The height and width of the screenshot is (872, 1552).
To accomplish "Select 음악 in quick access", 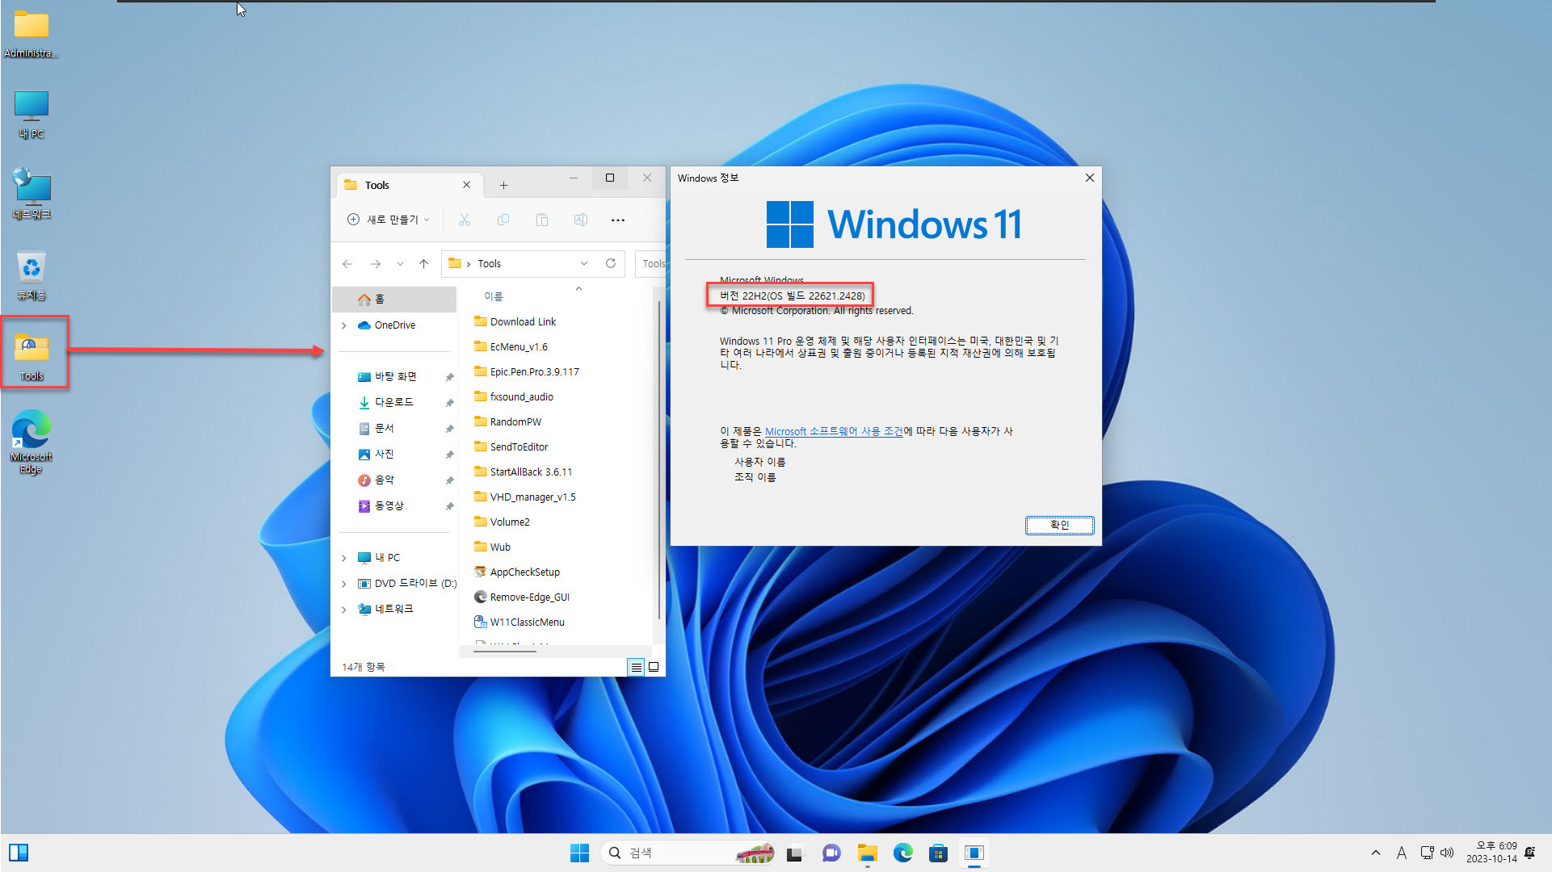I will 385,480.
